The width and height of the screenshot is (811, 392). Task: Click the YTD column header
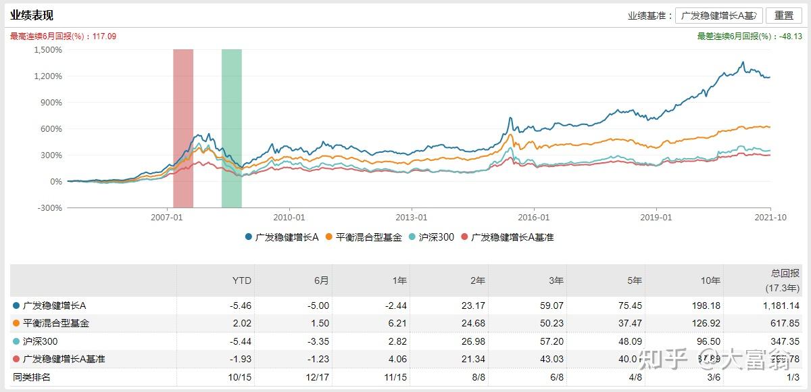tap(241, 280)
